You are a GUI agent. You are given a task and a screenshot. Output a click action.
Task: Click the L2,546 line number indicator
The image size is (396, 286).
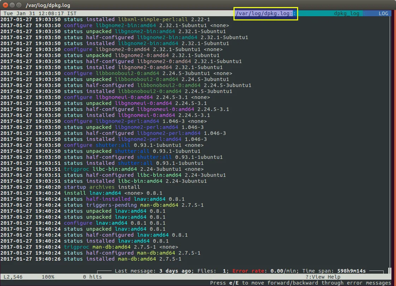coord(11,277)
